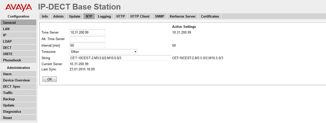
Task: Click the Timezone label
Action: coord(49,52)
